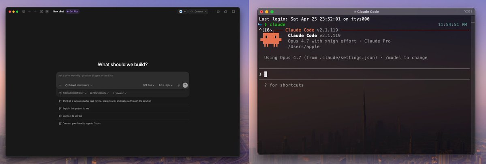Click Connect your favorite apps to Codex
Screen dimensions: 486x164
(122, 124)
